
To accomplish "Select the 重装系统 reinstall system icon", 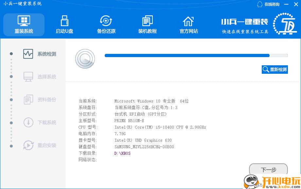I will coord(23,21).
